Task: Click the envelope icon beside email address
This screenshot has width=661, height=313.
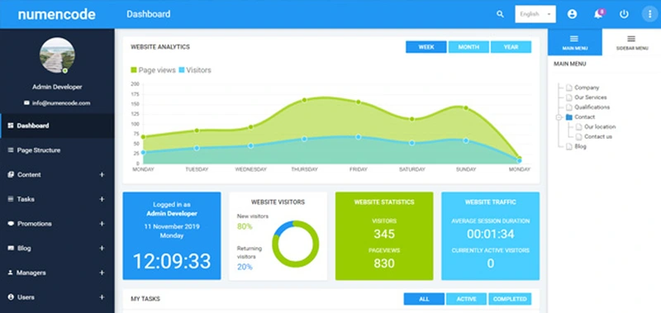Action: [27, 103]
